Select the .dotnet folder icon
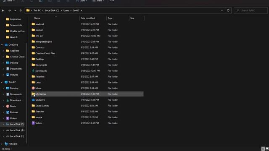Screen dimensions: 269x151 pyautogui.click(x=33, y=30)
